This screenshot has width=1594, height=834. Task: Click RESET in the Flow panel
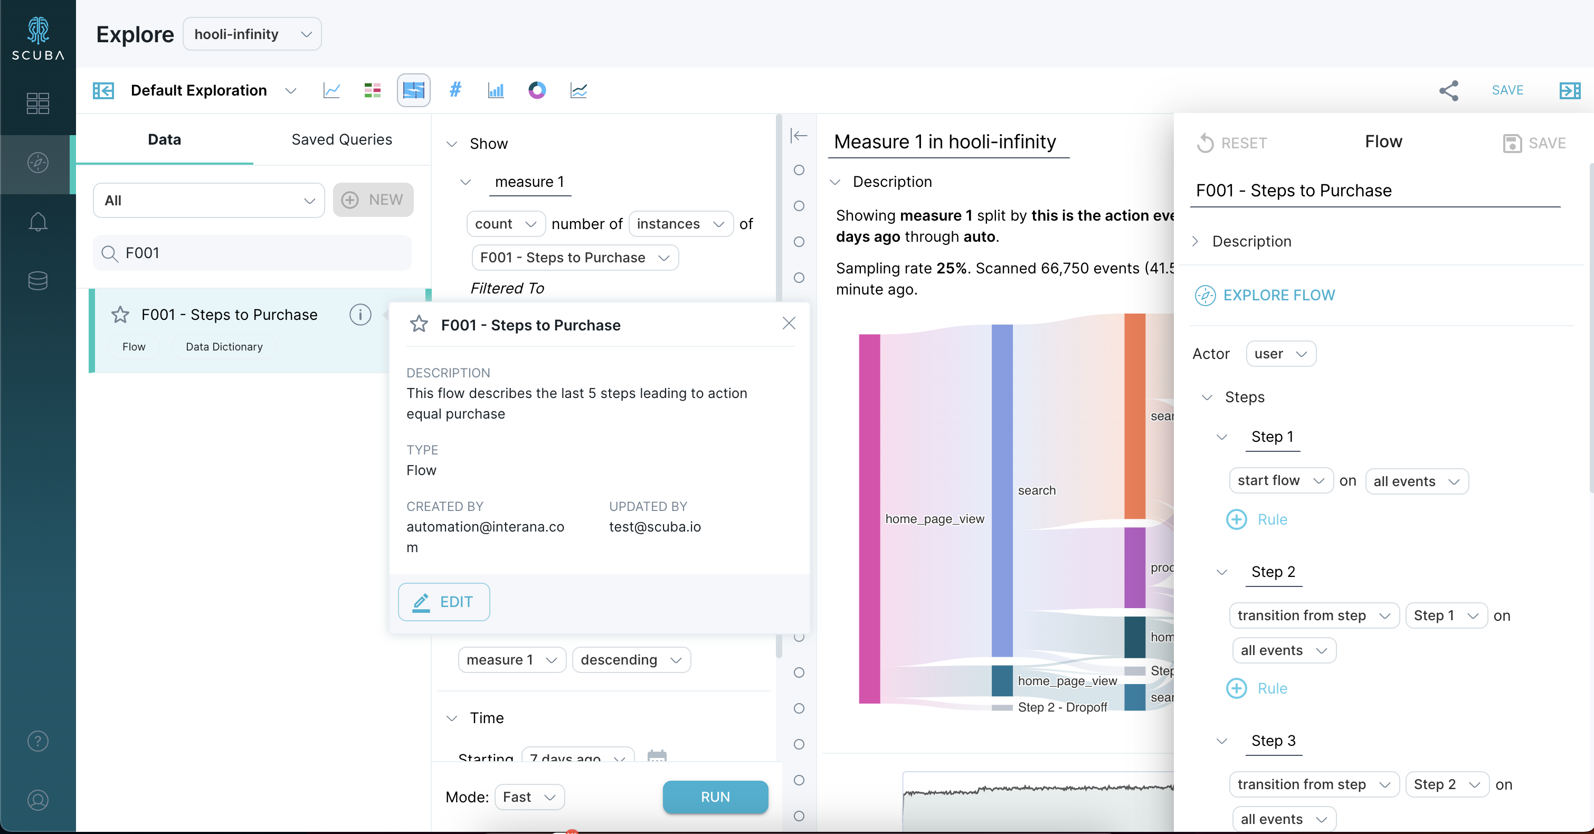pyautogui.click(x=1231, y=143)
